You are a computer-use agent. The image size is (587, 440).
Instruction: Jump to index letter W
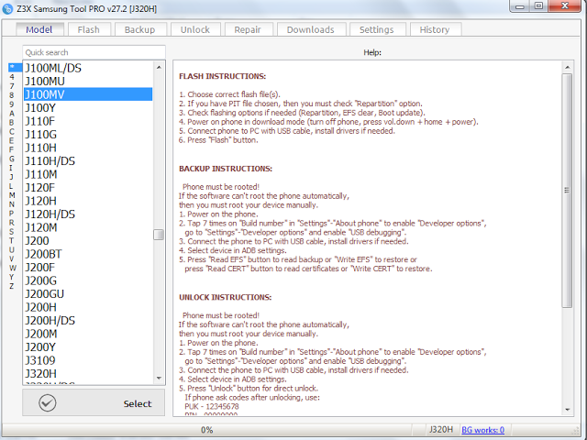coord(12,268)
